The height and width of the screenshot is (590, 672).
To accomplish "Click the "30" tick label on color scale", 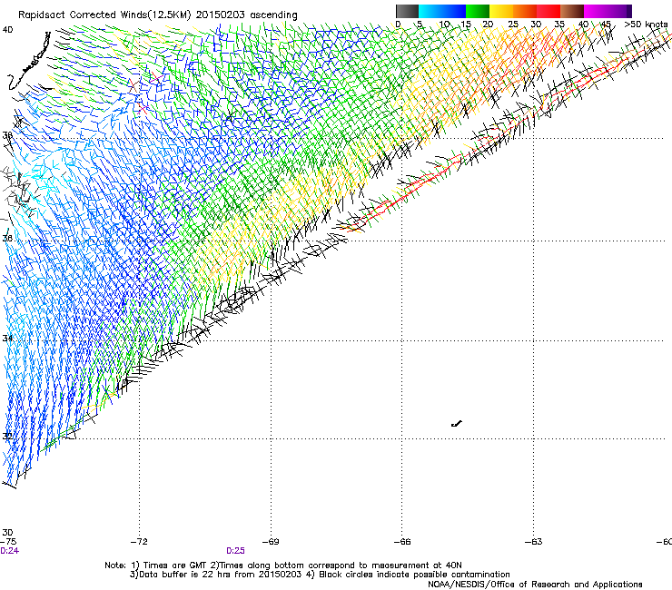I will click(x=536, y=24).
